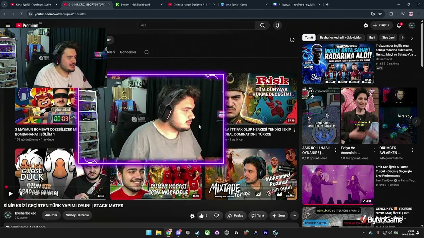Image resolution: width=424 pixels, height=238 pixels.
Task: Search the channel with magnifier icon
Action: point(147,52)
